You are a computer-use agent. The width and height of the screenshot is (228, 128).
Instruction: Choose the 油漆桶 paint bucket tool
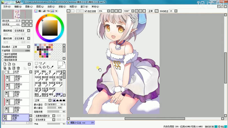pyautogui.click(x=38, y=84)
